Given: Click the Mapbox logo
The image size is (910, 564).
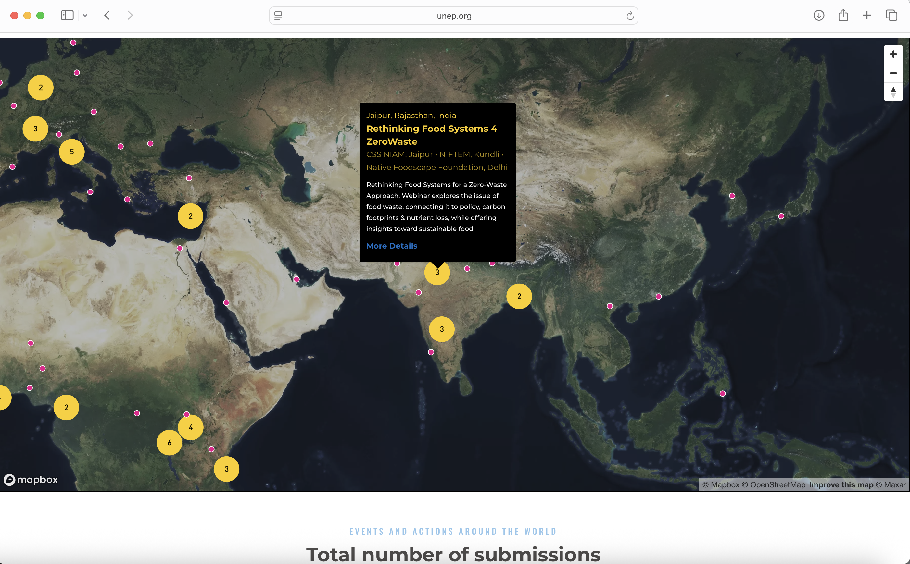Looking at the screenshot, I should tap(31, 480).
